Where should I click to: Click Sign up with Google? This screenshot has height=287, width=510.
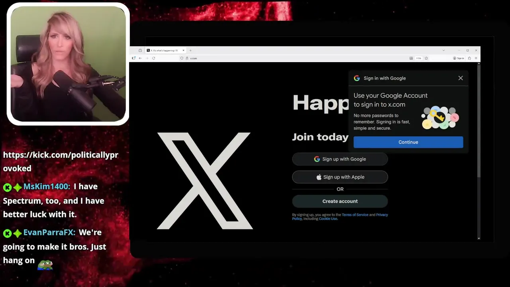pos(340,159)
